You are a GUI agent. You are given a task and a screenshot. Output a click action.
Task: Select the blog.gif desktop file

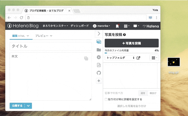[174, 66]
